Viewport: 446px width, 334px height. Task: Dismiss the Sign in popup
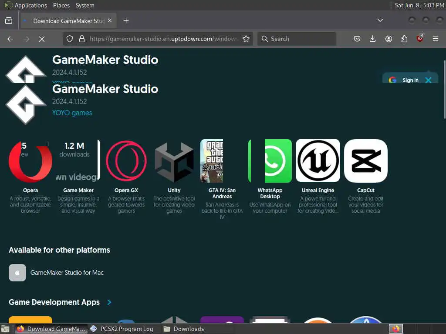point(429,80)
